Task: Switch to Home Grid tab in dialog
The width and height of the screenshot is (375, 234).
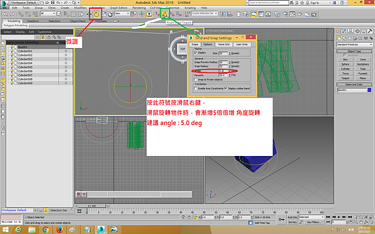Action: coord(224,44)
